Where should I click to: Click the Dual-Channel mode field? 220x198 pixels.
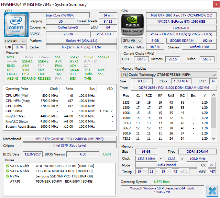tap(166, 165)
